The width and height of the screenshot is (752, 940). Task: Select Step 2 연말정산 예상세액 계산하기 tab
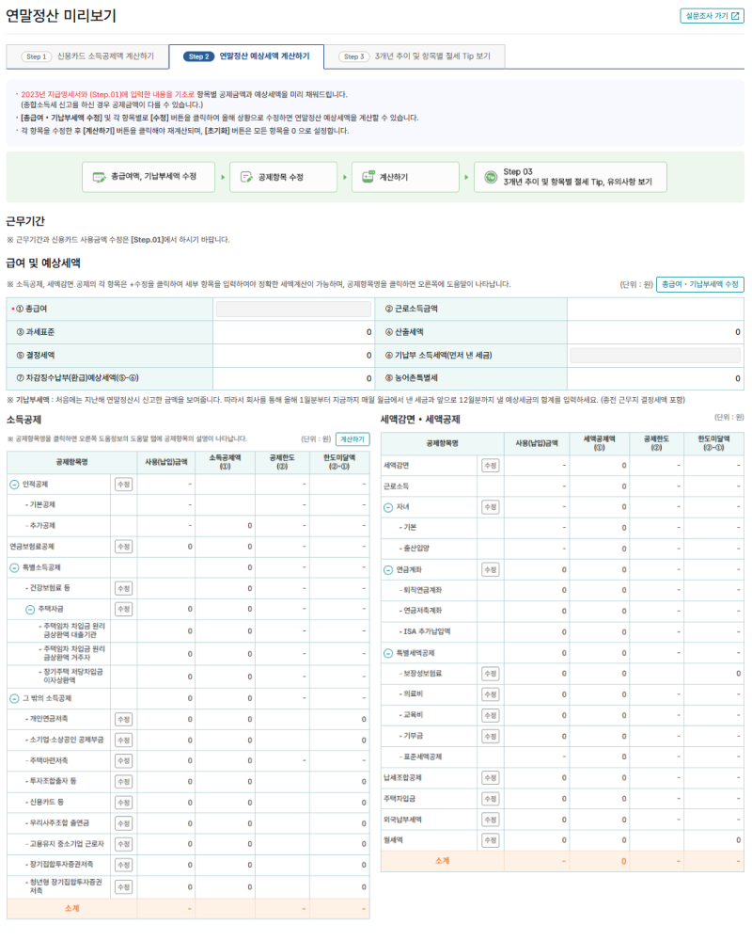pos(246,56)
